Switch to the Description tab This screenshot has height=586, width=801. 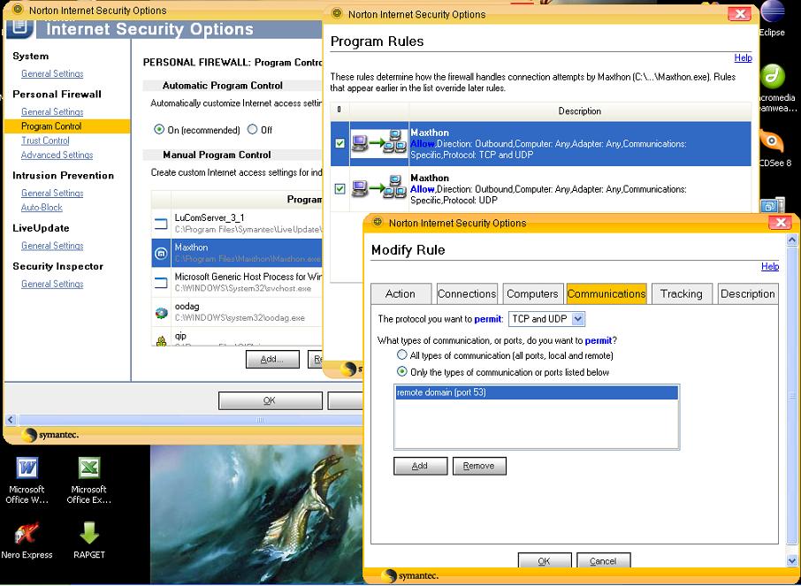(748, 293)
